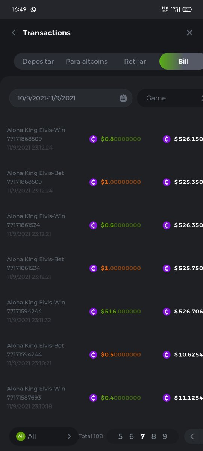Viewport: 203px width, 451px height.
Task: Go to previous page with left chevron
Action: click(192, 436)
